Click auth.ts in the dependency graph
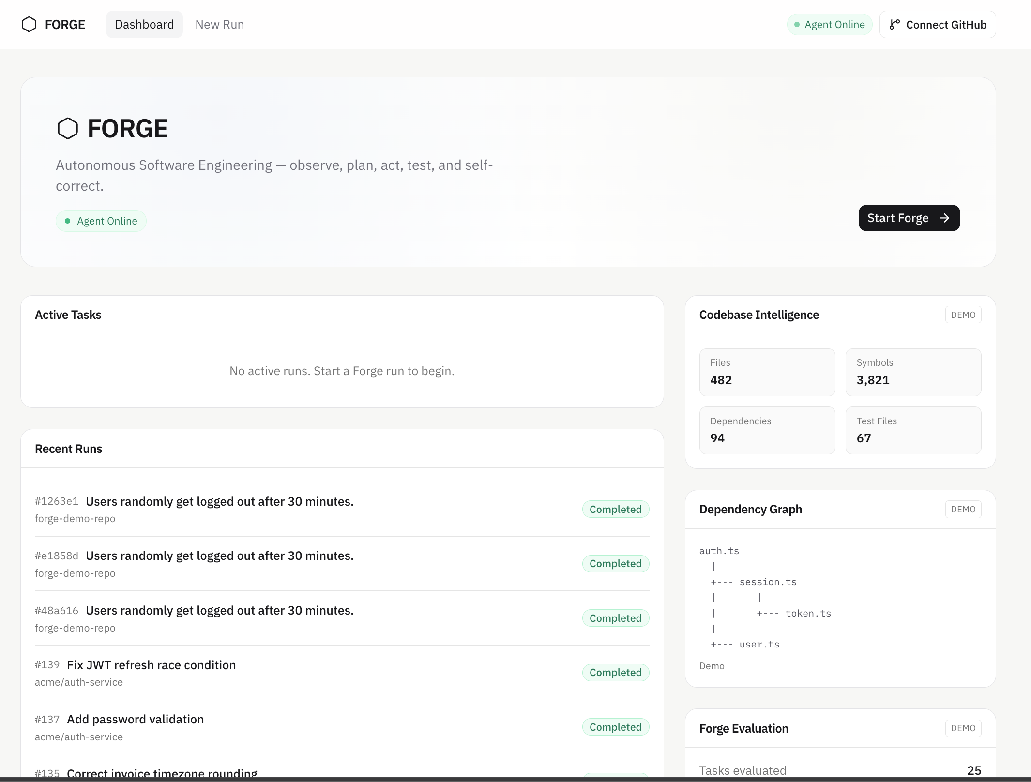This screenshot has width=1031, height=782. pyautogui.click(x=719, y=551)
